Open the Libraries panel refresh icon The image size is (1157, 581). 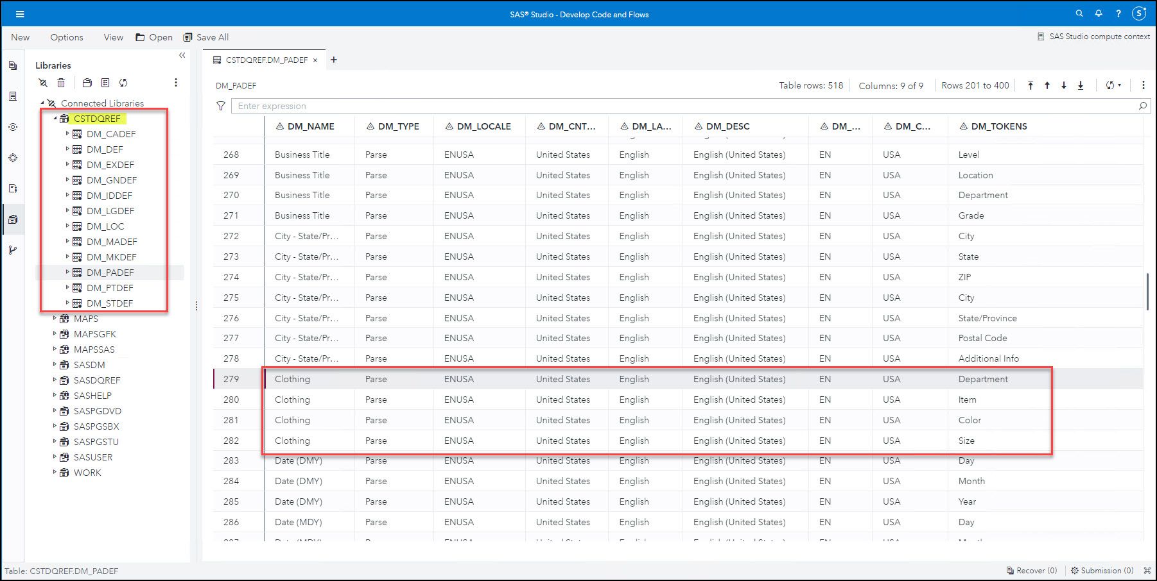123,82
